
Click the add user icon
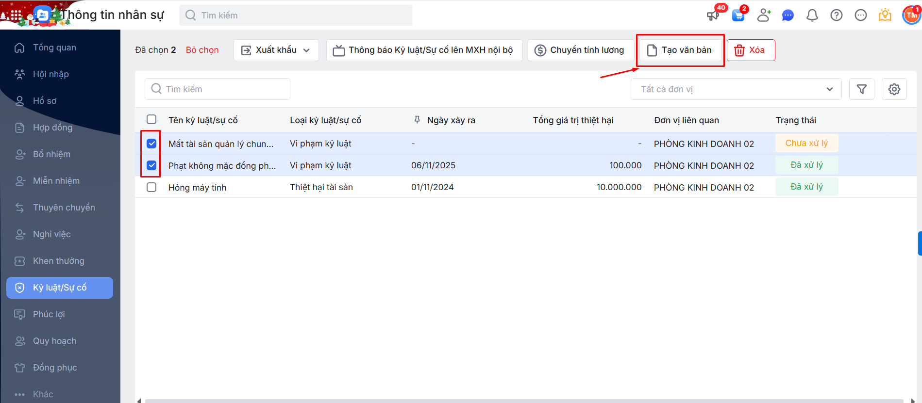point(764,16)
